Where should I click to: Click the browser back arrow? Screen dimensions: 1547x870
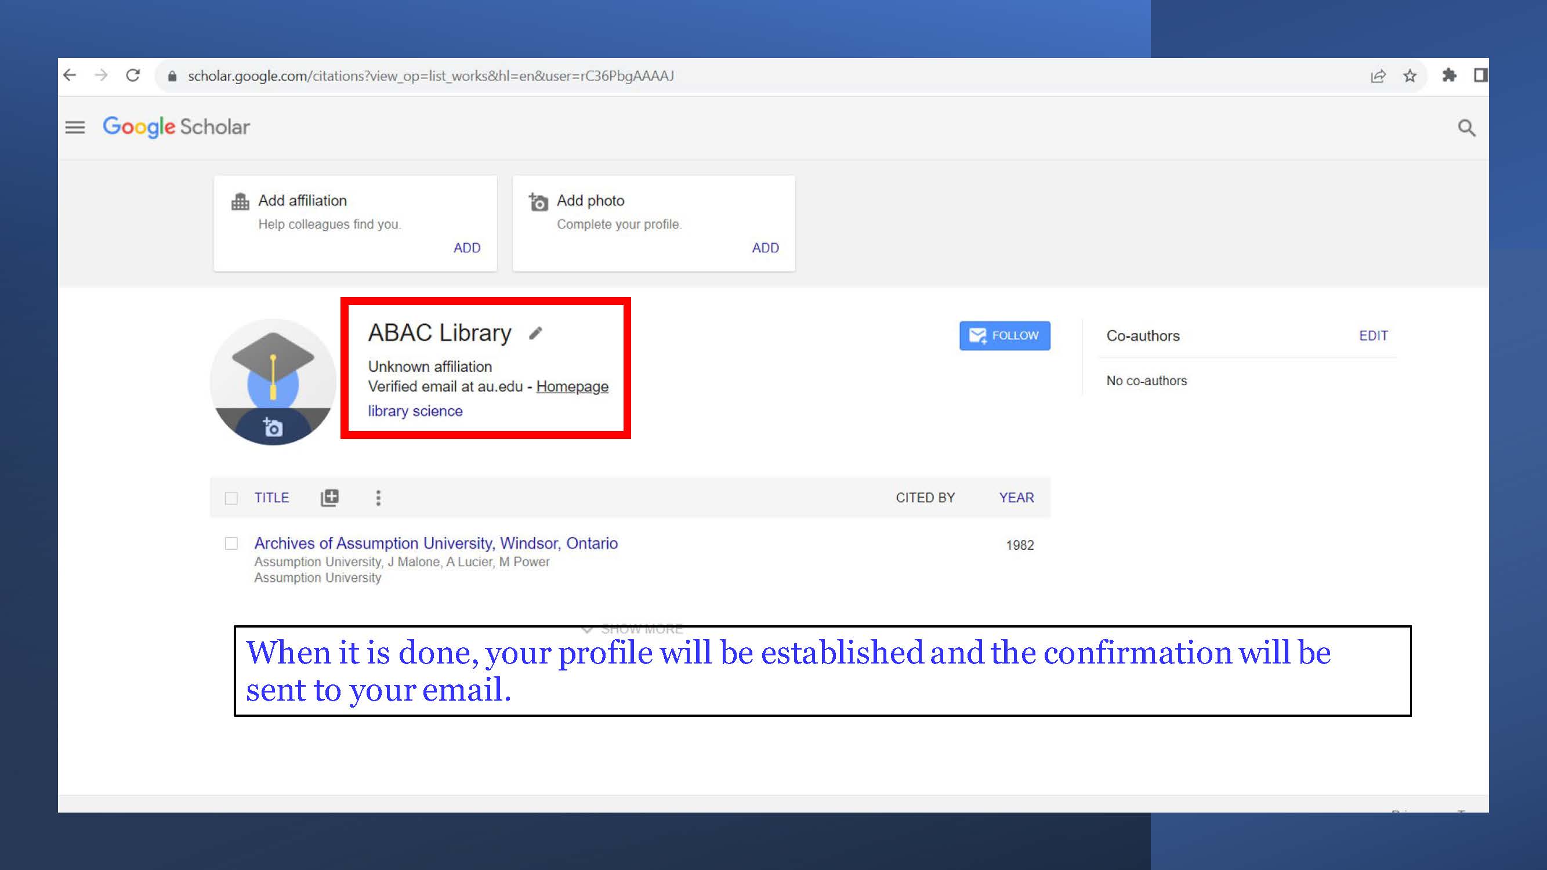point(70,75)
